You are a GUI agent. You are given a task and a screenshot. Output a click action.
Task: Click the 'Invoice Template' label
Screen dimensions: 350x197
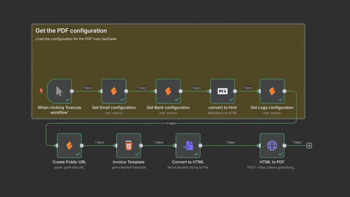pyautogui.click(x=129, y=162)
